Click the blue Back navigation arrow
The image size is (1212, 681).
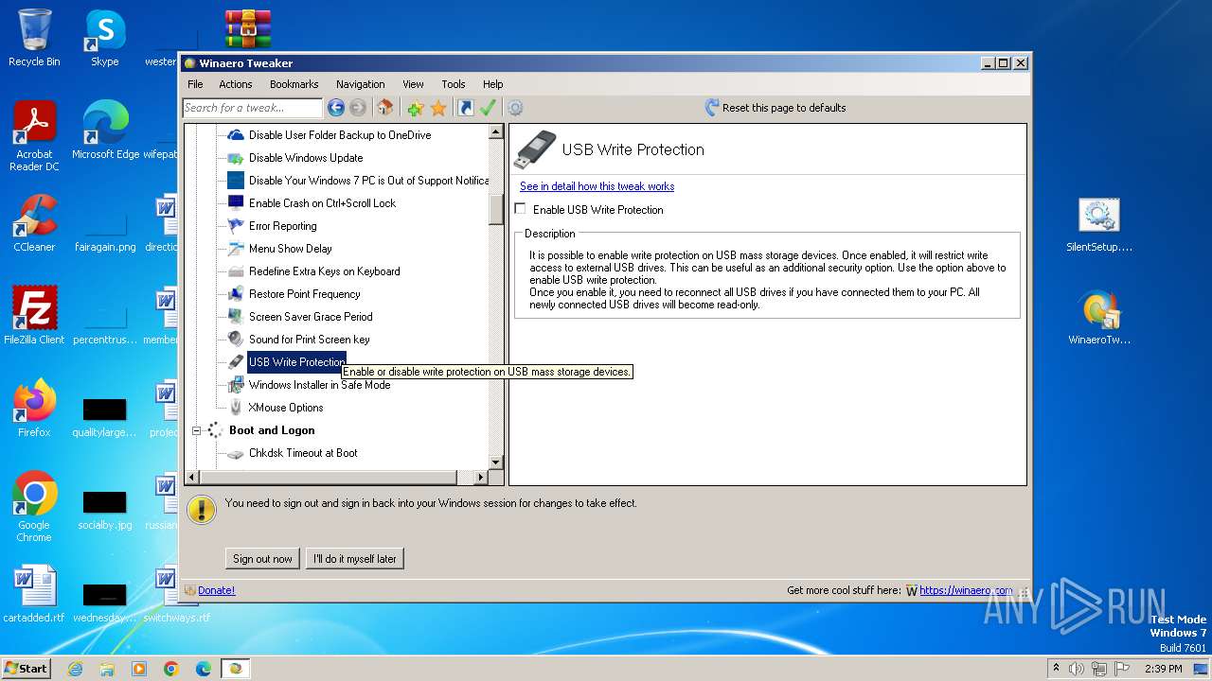click(335, 108)
